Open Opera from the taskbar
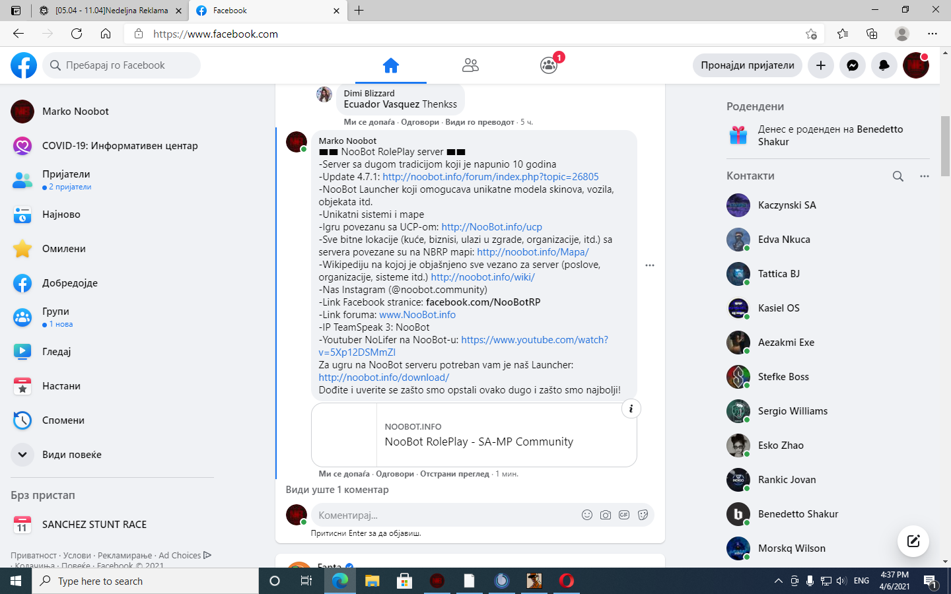Image resolution: width=951 pixels, height=594 pixels. (x=567, y=581)
